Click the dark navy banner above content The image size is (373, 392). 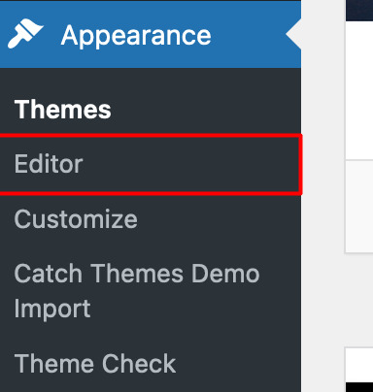pyautogui.click(x=359, y=11)
